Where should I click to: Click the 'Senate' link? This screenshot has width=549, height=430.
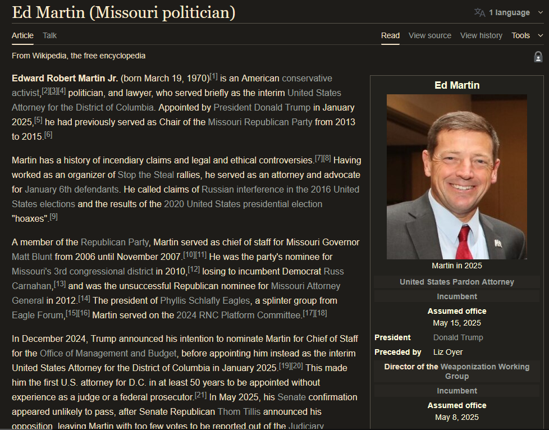pos(292,397)
